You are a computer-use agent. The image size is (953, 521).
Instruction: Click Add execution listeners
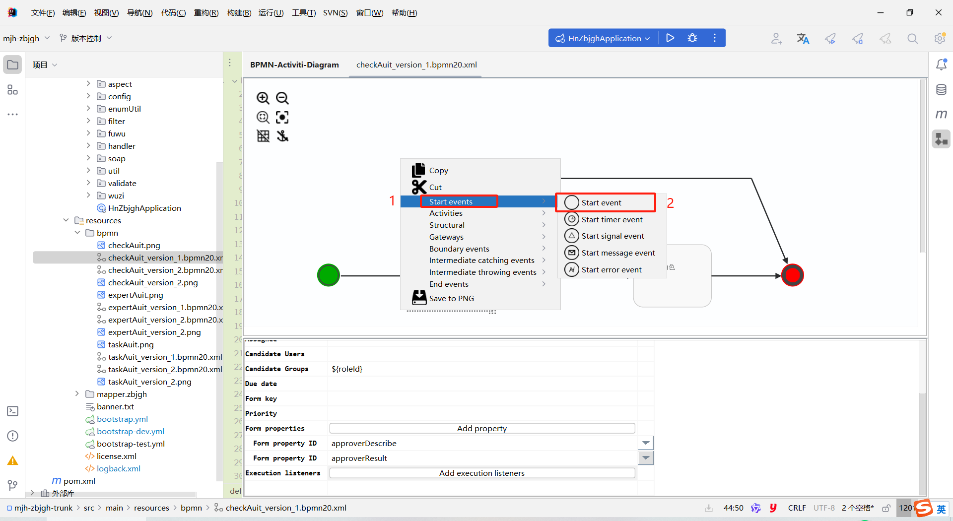click(x=481, y=473)
